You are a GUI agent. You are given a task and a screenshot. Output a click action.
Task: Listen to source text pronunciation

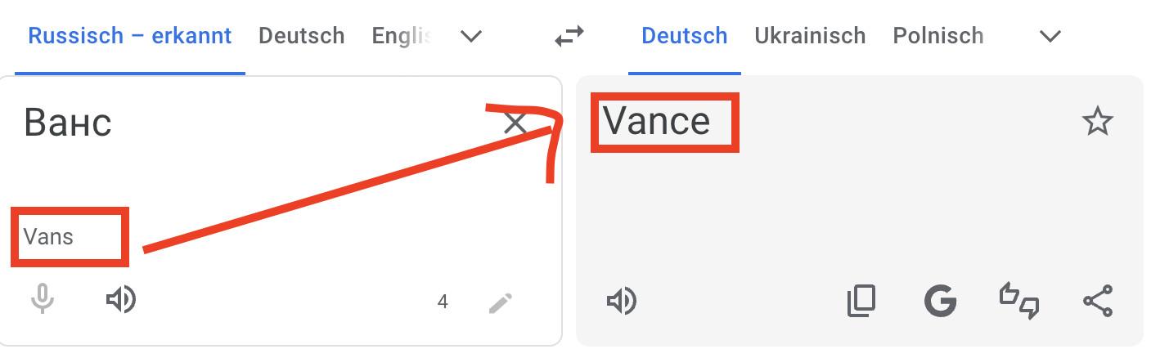coord(121,300)
